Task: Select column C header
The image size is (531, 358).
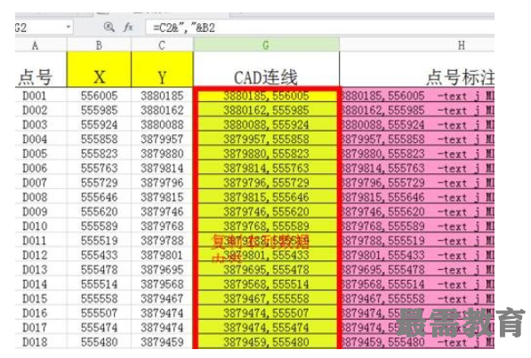Action: point(162,45)
